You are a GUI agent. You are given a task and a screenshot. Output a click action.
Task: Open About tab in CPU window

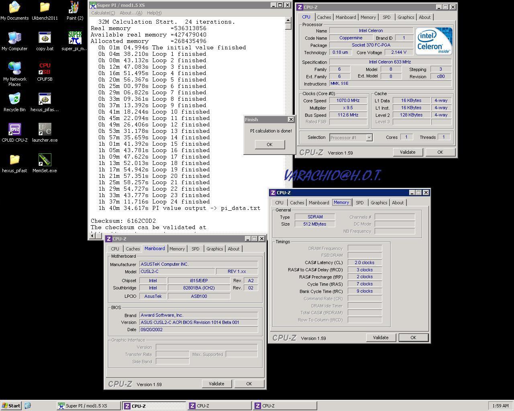point(424,17)
